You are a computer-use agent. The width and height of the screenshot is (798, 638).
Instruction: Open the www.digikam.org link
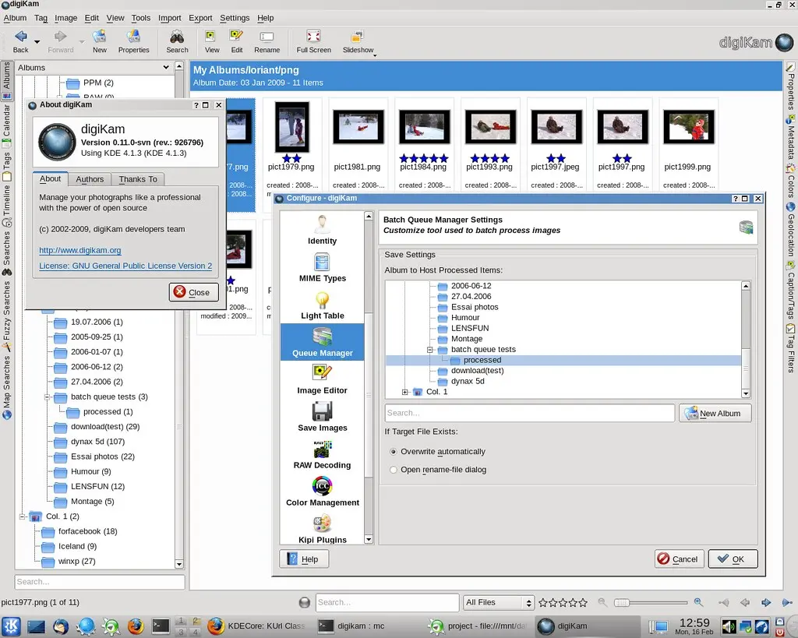pyautogui.click(x=80, y=250)
